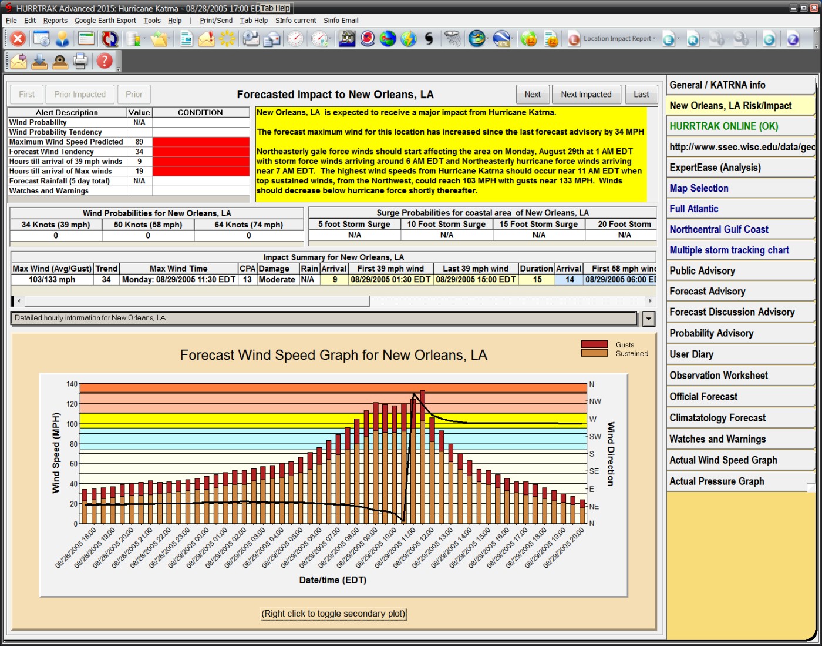Click the red X close storm icon
The image size is (822, 646).
coord(18,39)
